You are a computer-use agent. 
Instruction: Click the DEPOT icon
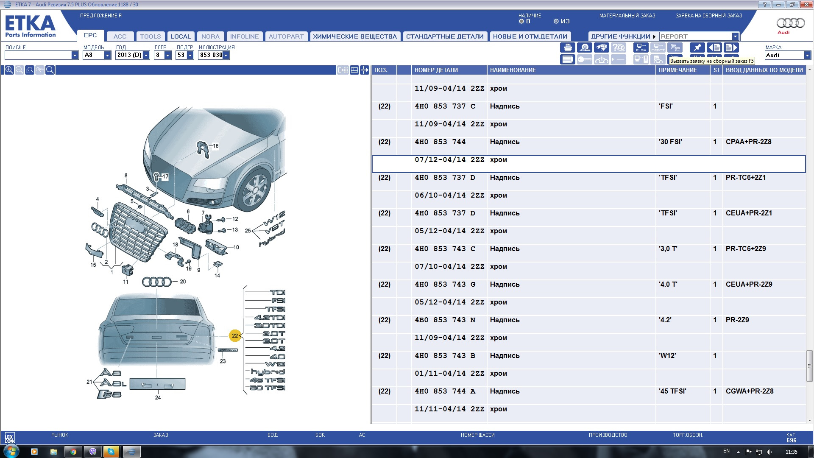point(658,48)
